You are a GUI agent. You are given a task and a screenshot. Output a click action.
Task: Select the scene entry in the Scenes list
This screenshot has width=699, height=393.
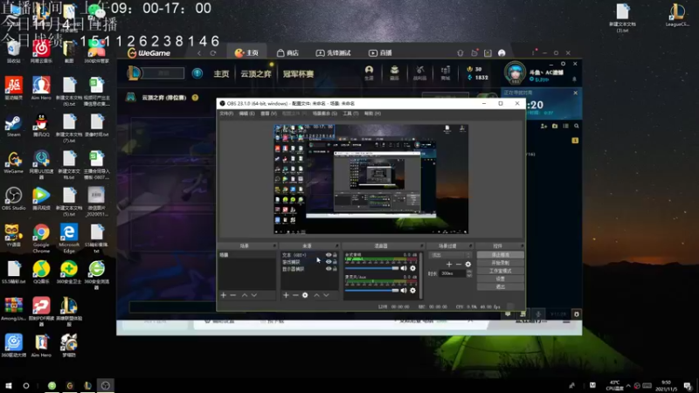click(x=246, y=255)
